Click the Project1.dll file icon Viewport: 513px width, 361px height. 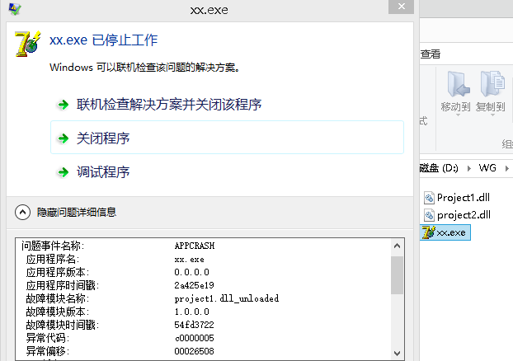click(x=429, y=198)
